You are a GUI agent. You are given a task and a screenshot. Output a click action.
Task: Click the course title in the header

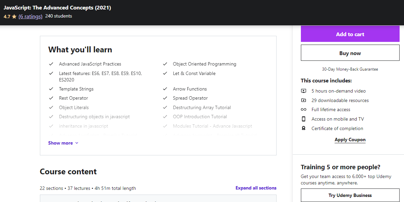click(57, 7)
